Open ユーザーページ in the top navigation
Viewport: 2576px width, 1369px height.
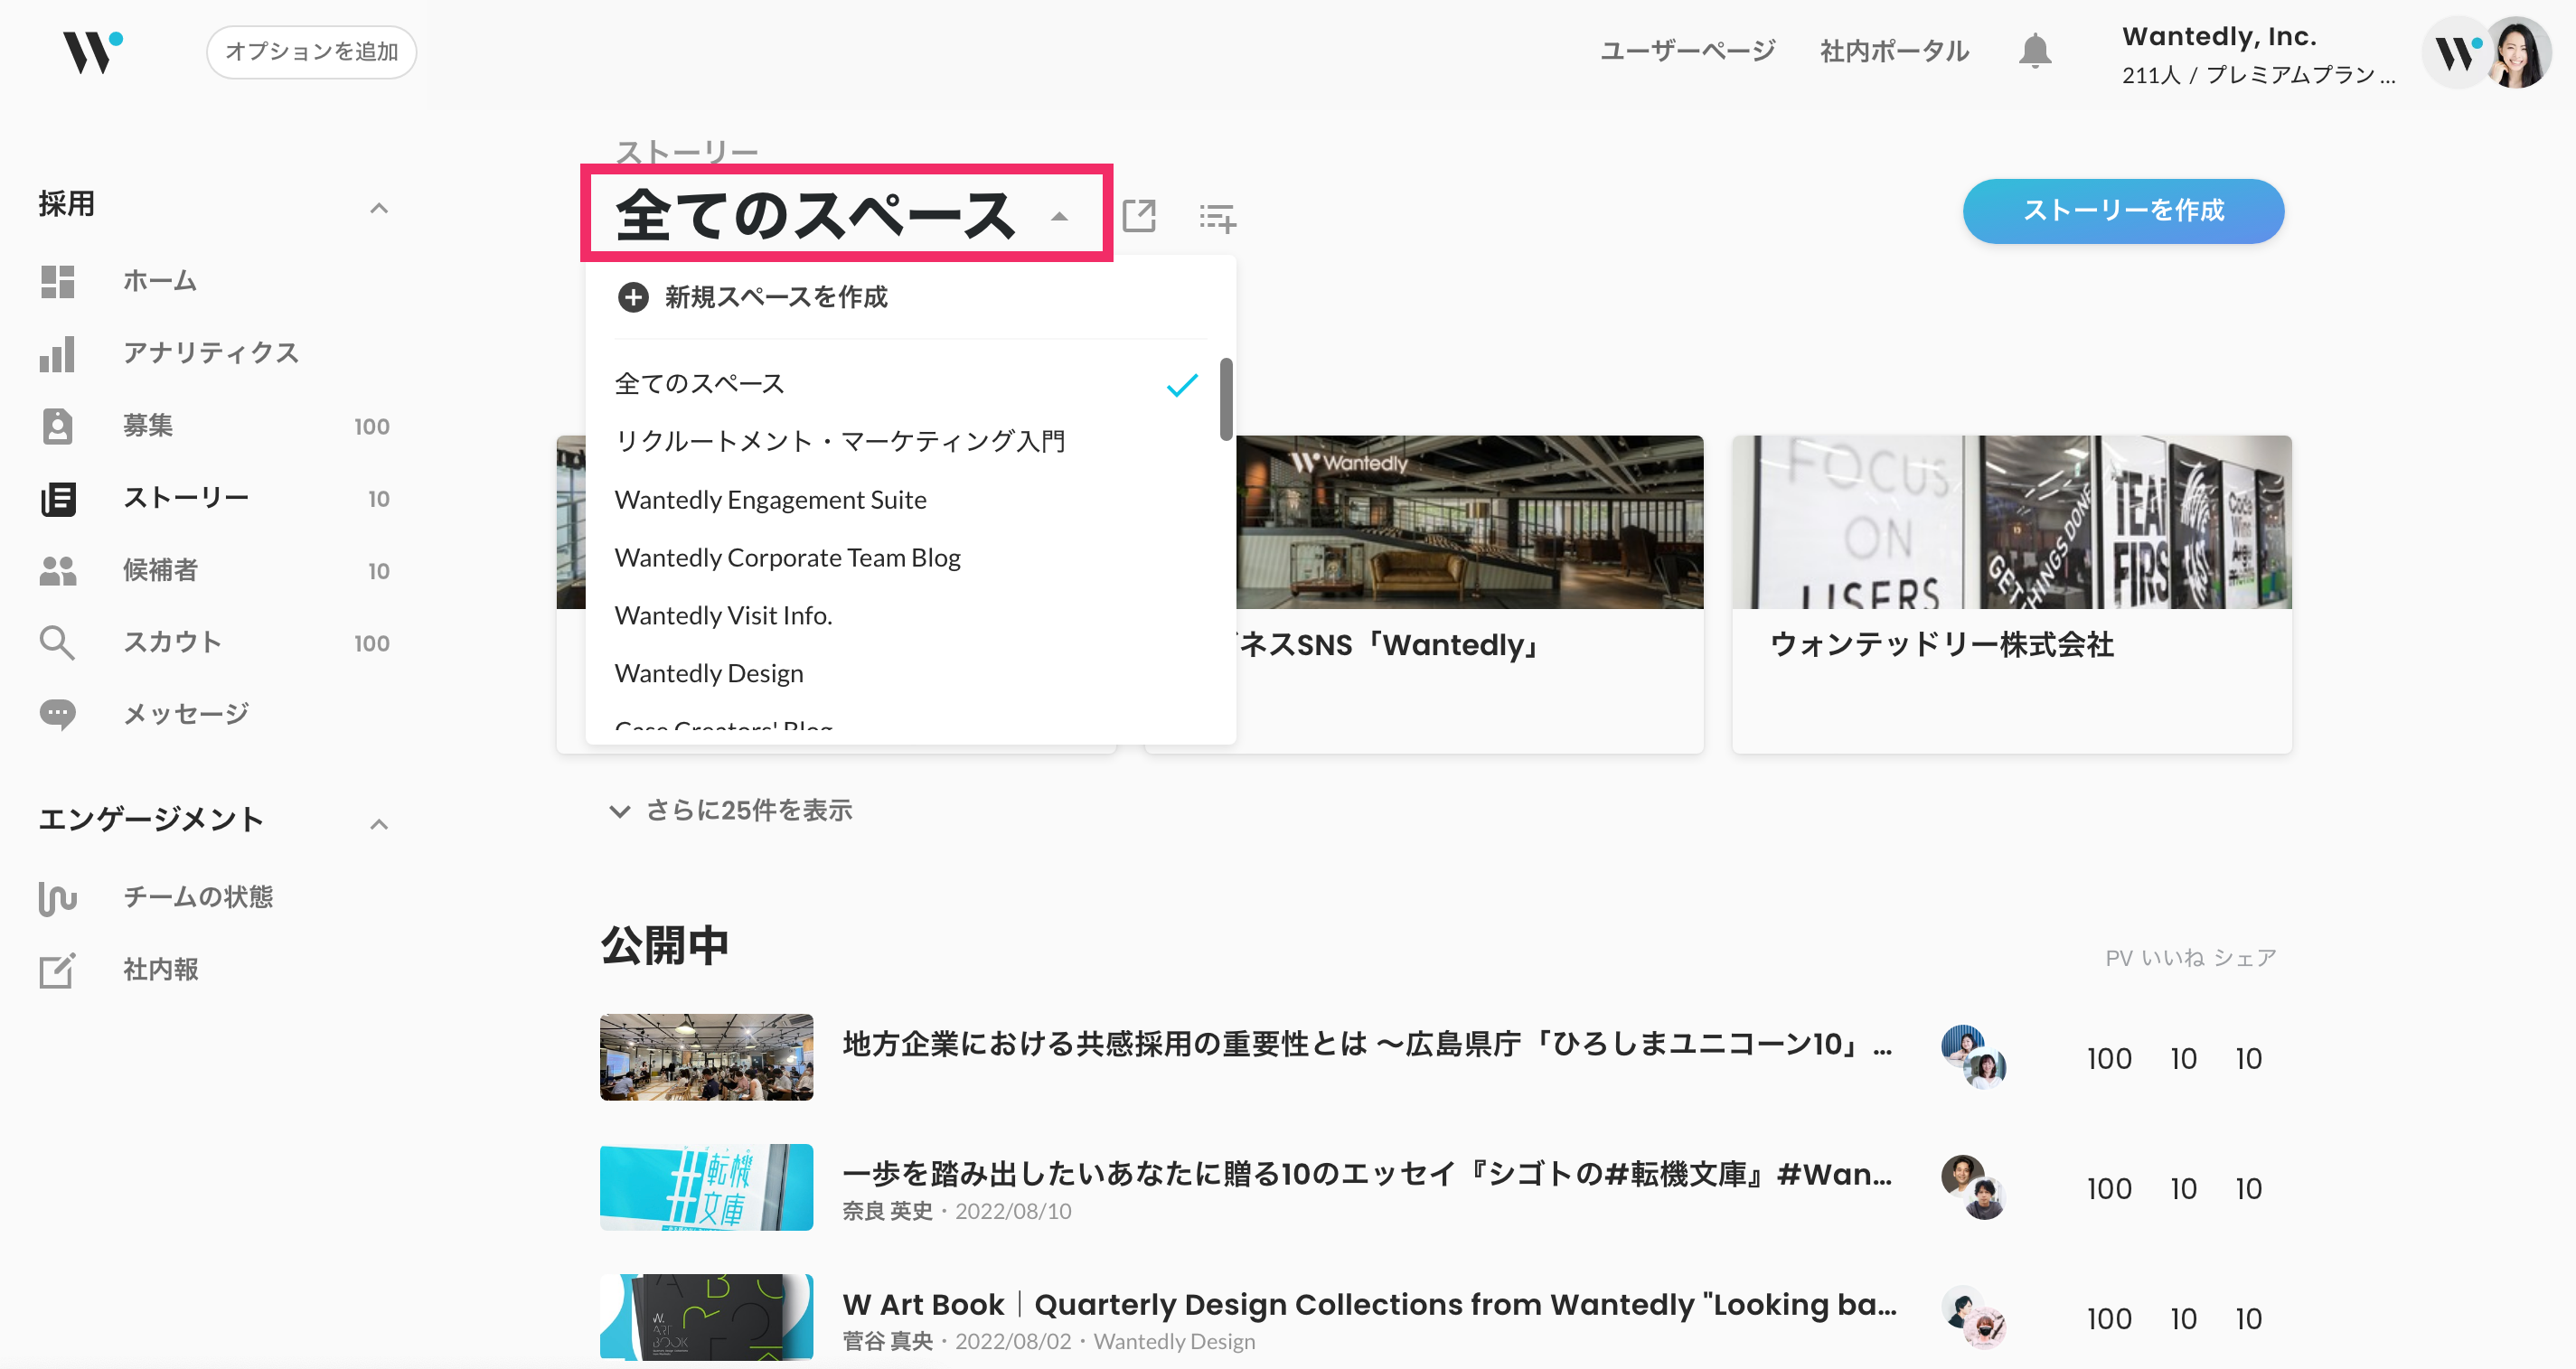pos(1688,51)
